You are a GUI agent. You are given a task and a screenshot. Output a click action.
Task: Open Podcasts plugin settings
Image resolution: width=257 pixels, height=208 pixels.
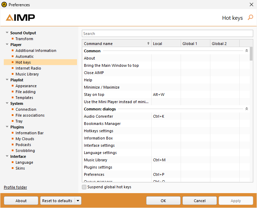pos(23,145)
